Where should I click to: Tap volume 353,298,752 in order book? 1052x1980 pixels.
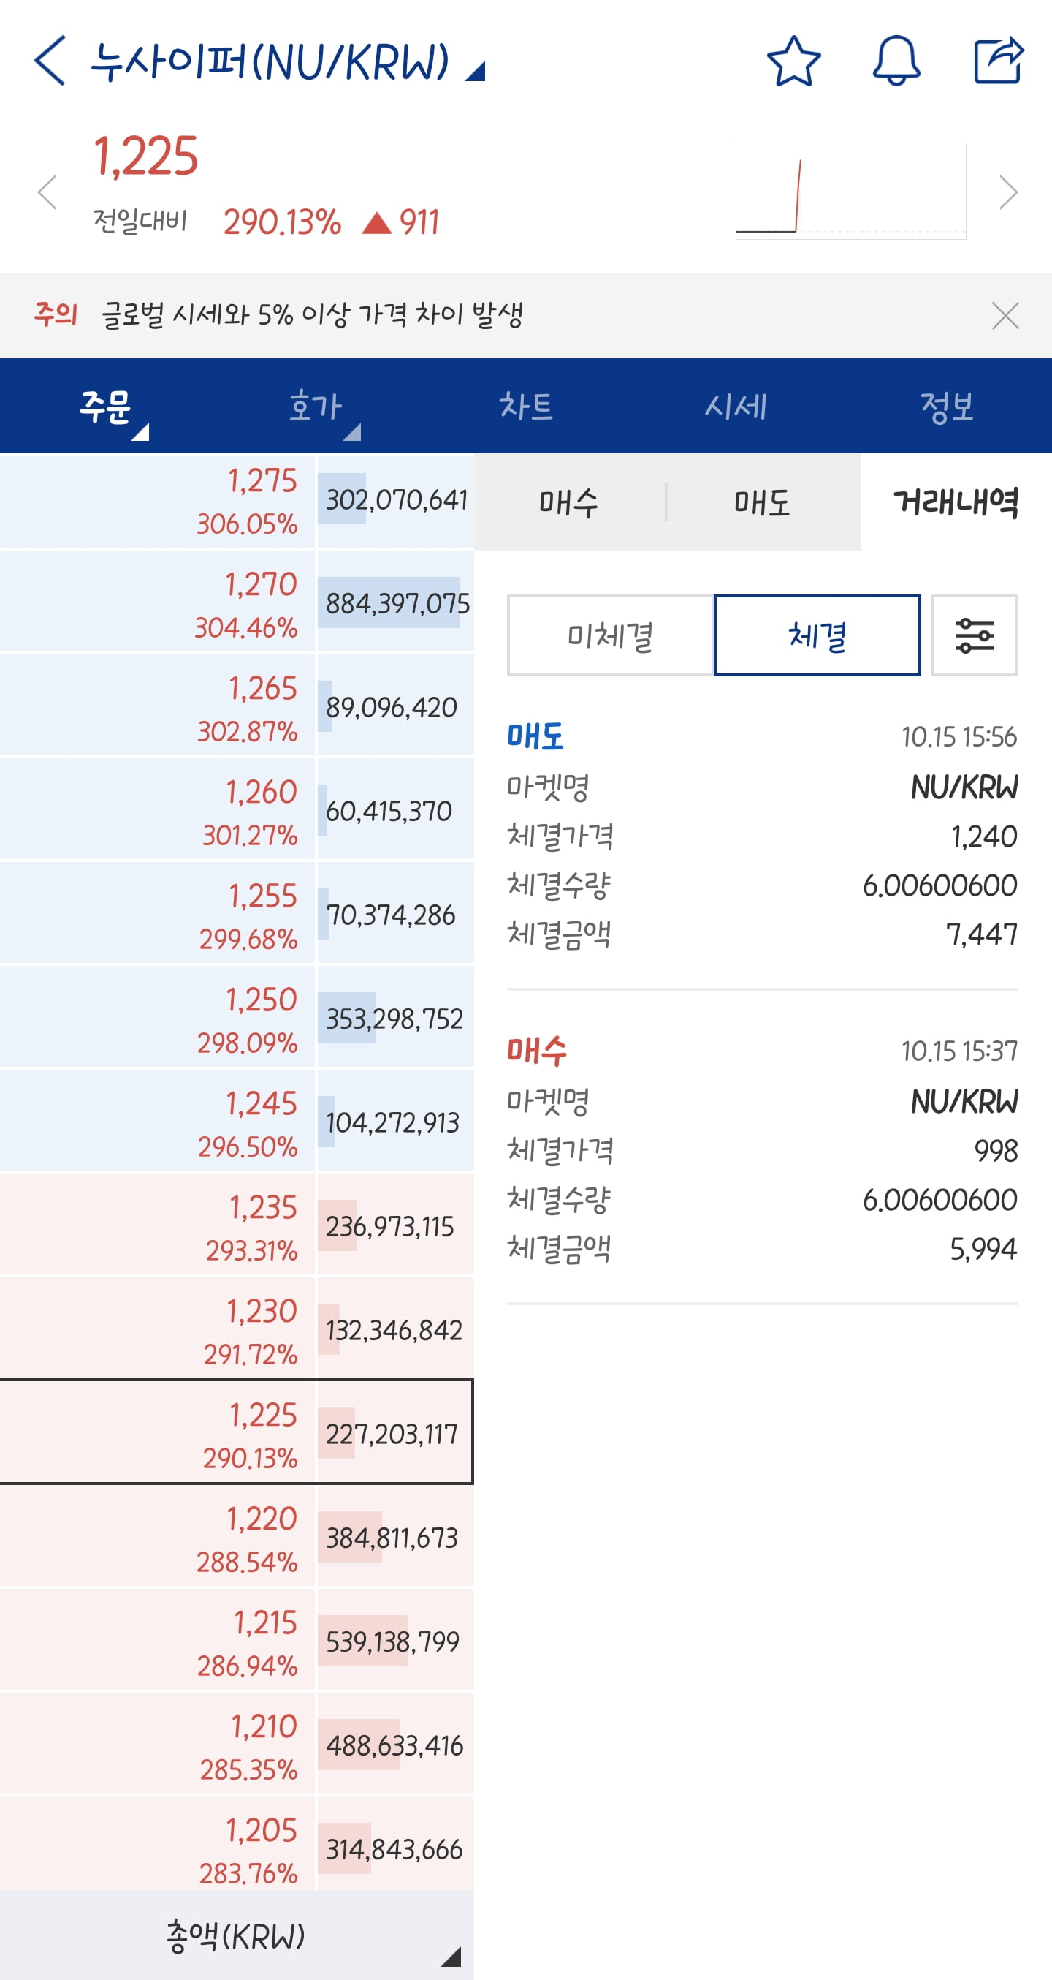pos(396,1019)
